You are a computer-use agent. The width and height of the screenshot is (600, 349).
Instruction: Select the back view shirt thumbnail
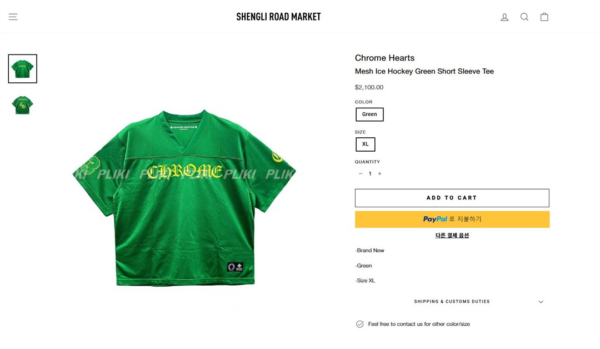coord(23,105)
